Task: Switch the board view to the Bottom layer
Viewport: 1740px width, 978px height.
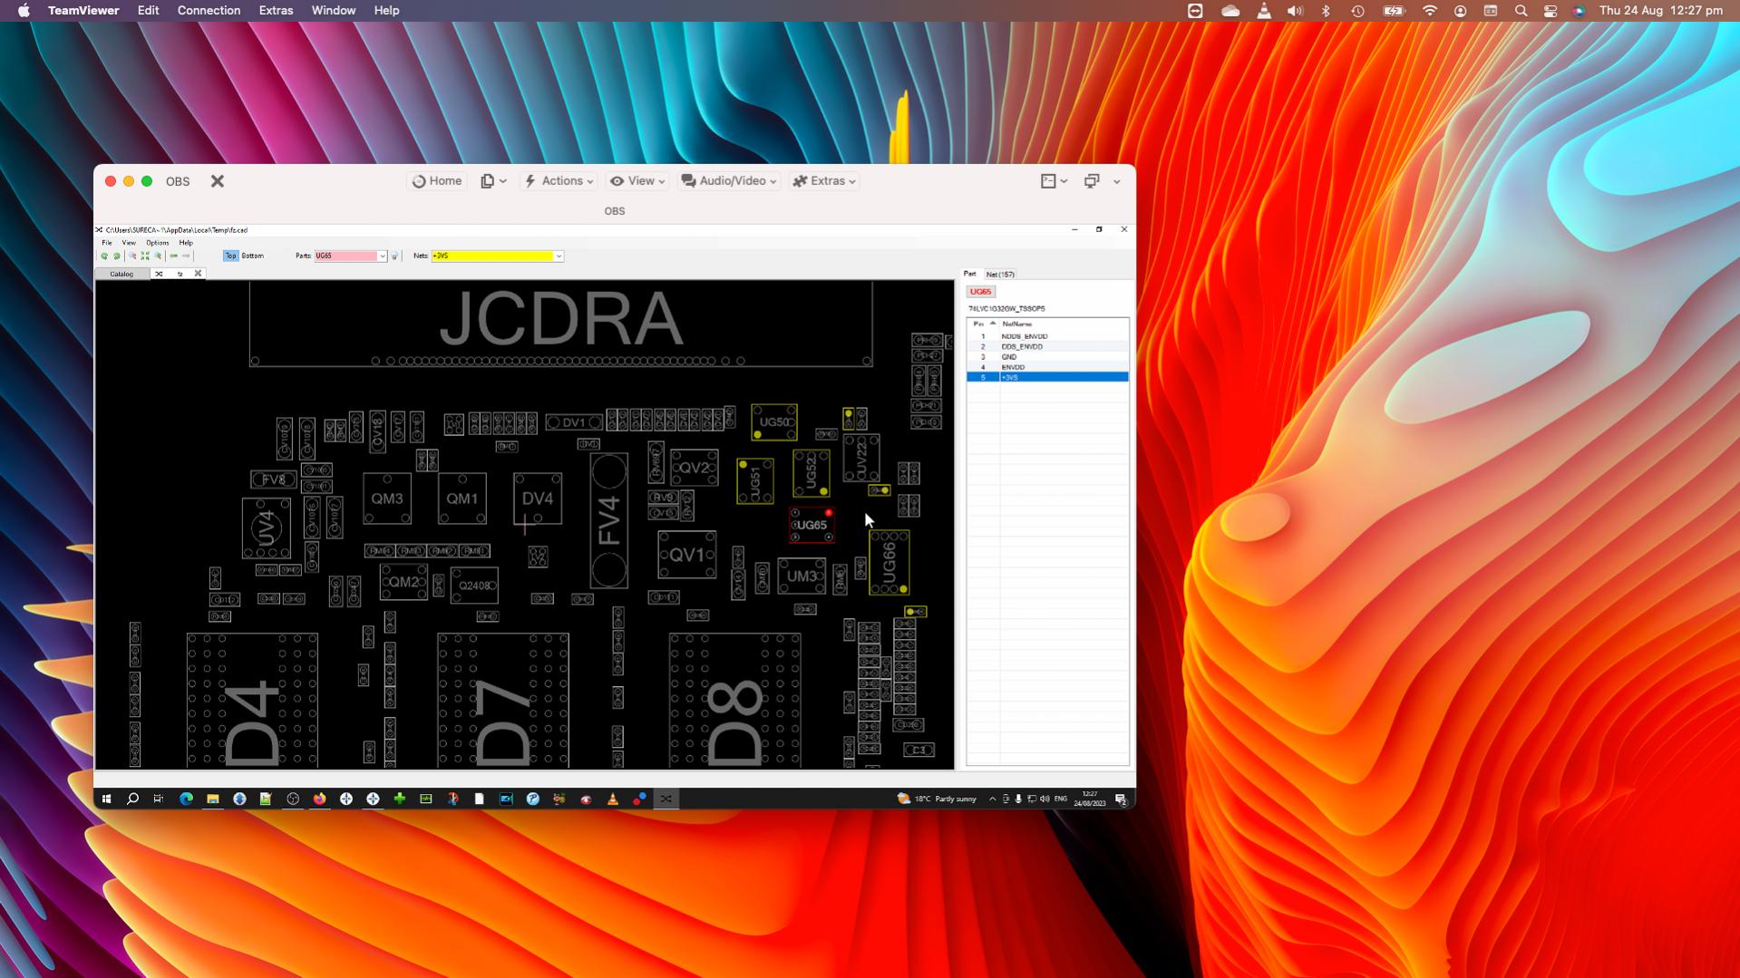Action: coord(252,257)
